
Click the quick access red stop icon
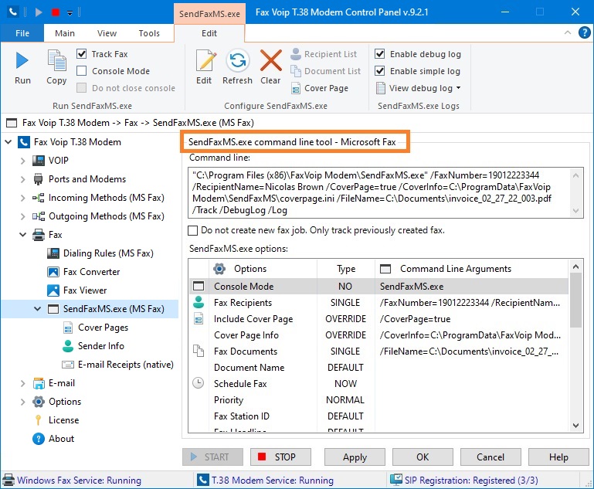click(x=56, y=12)
